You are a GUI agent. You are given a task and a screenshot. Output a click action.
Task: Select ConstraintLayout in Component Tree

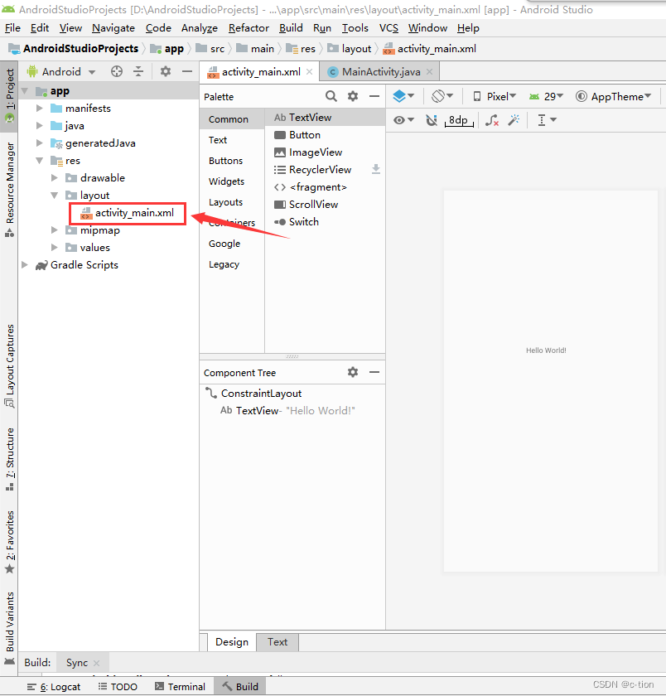click(x=261, y=394)
